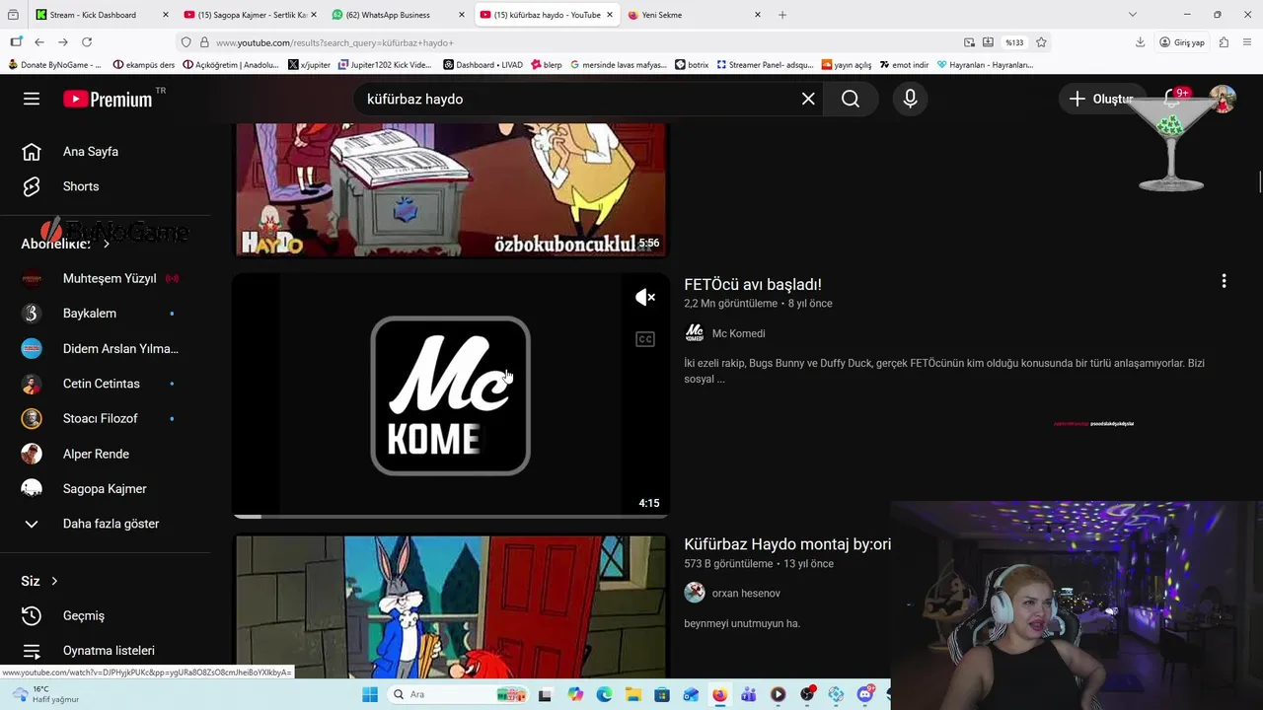Switch to Sagopa Kajmer YouTube tab
The image size is (1263, 710).
coord(251,15)
